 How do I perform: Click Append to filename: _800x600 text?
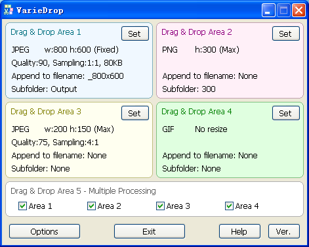[x=68, y=76]
